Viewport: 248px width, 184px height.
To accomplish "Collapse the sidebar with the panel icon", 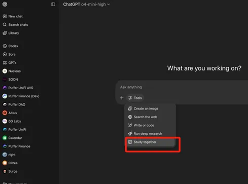I will point(53,4).
